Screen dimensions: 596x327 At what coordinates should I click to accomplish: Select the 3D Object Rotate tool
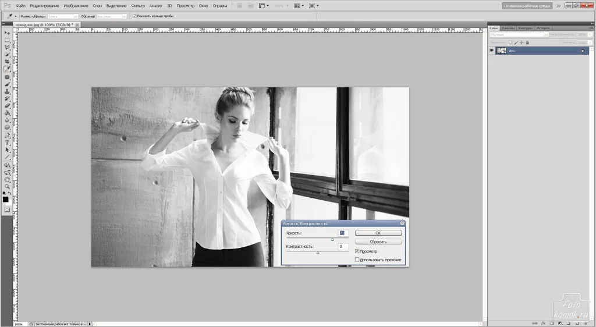point(7,165)
